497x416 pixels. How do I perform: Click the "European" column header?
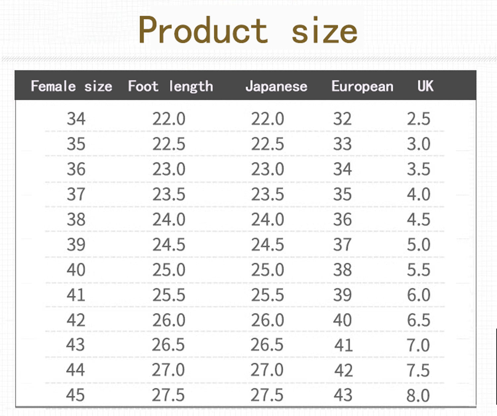362,86
